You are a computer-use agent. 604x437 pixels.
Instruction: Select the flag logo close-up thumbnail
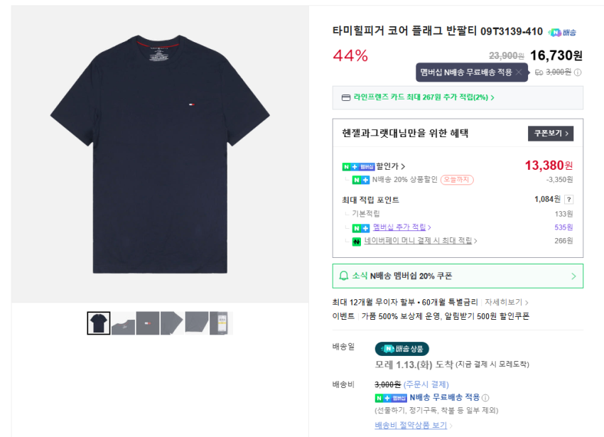click(x=147, y=323)
